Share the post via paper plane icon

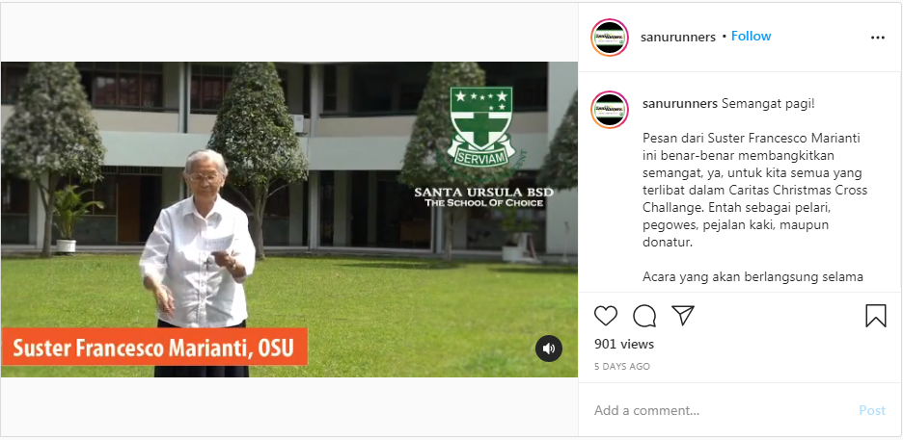[x=683, y=316]
